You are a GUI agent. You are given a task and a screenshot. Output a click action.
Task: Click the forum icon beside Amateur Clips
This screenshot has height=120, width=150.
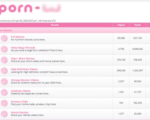pyautogui.click(x=4, y=103)
